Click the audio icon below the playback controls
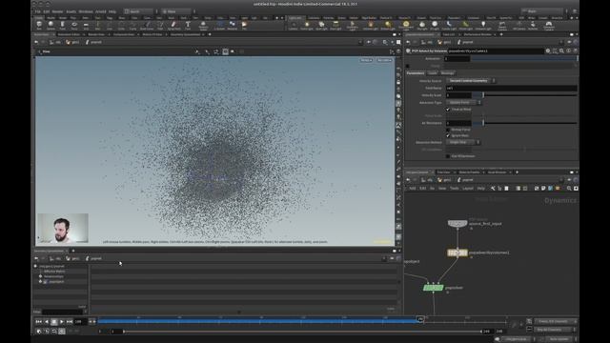The width and height of the screenshot is (610, 343). point(47,332)
